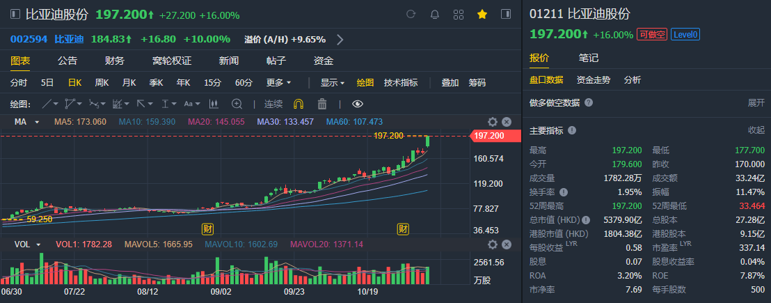Open line tool options arrow
This screenshot has height=303, width=771.
point(56,104)
